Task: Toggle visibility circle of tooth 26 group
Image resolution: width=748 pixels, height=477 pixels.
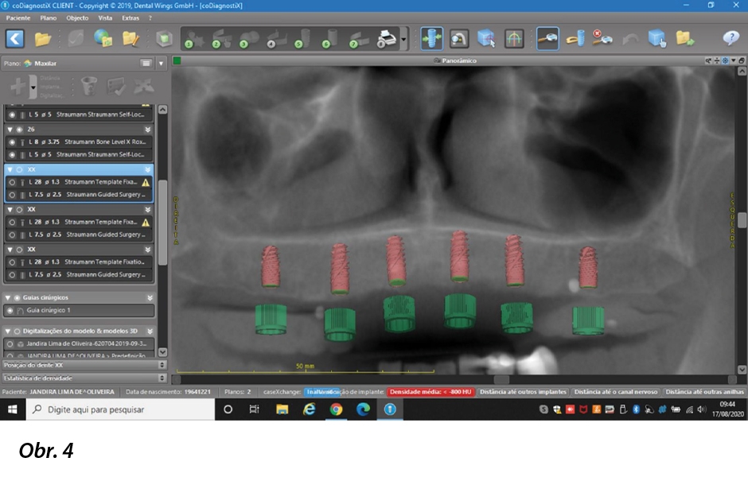Action: click(20, 130)
